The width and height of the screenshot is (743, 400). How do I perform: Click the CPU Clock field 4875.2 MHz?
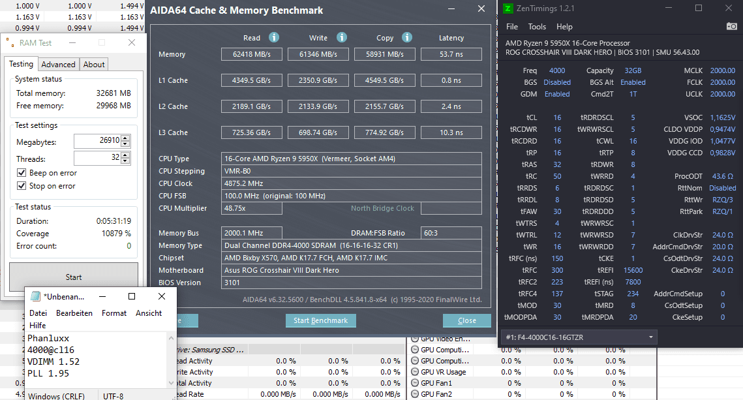click(352, 183)
